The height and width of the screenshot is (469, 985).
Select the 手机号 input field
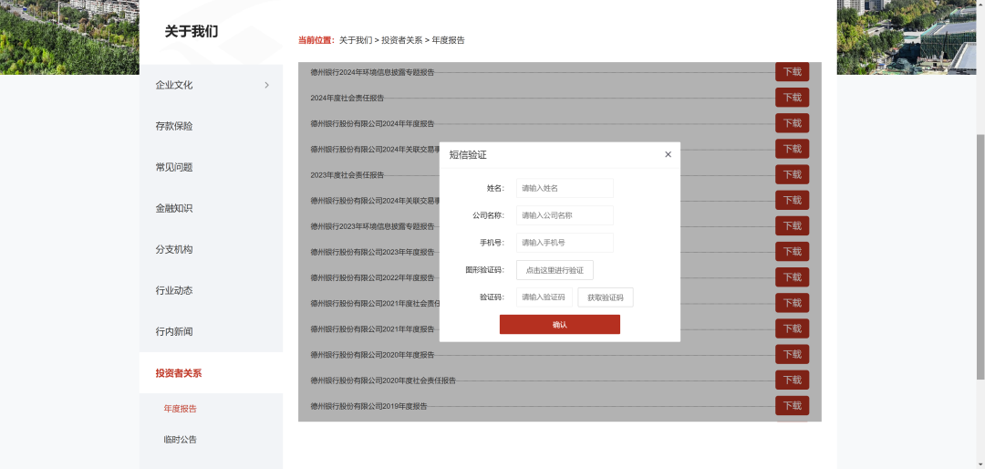tap(565, 243)
